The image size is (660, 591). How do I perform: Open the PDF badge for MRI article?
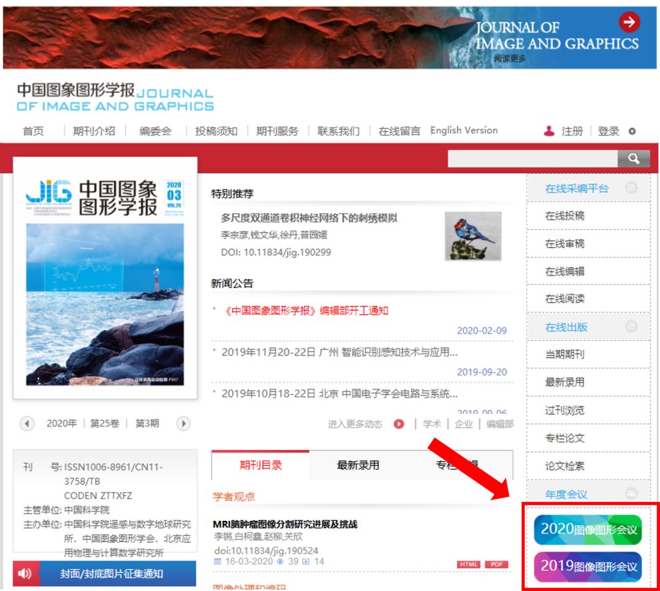point(497,565)
